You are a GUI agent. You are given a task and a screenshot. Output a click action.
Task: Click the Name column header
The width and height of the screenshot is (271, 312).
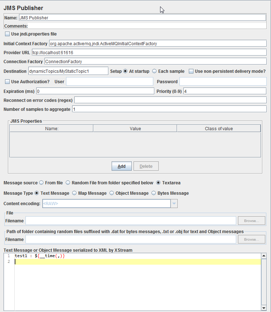[51, 129]
